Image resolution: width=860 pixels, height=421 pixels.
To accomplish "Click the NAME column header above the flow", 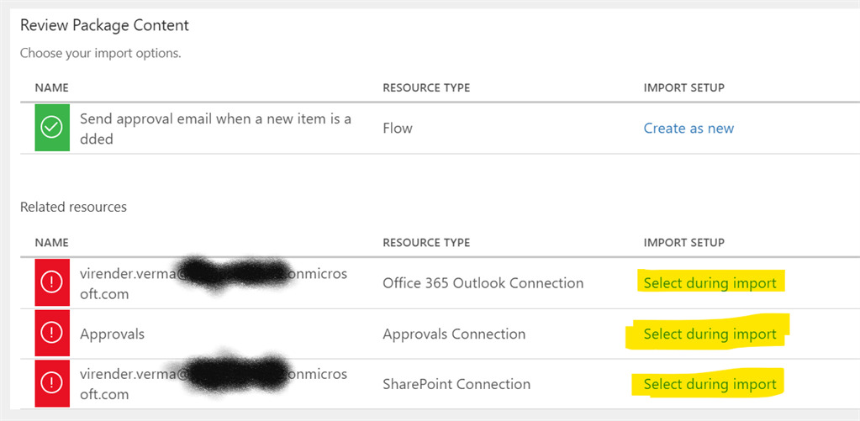I will point(51,87).
